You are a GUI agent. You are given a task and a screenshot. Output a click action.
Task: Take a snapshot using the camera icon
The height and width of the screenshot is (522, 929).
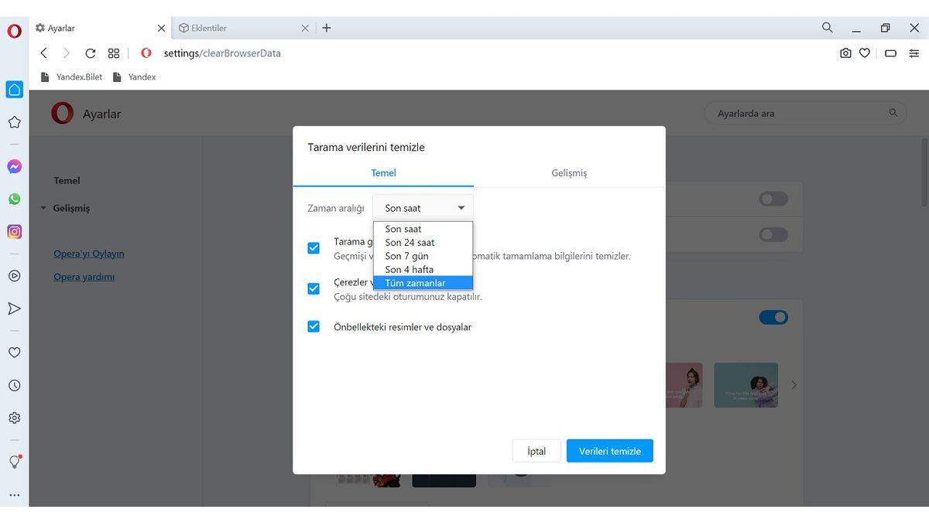tap(845, 53)
